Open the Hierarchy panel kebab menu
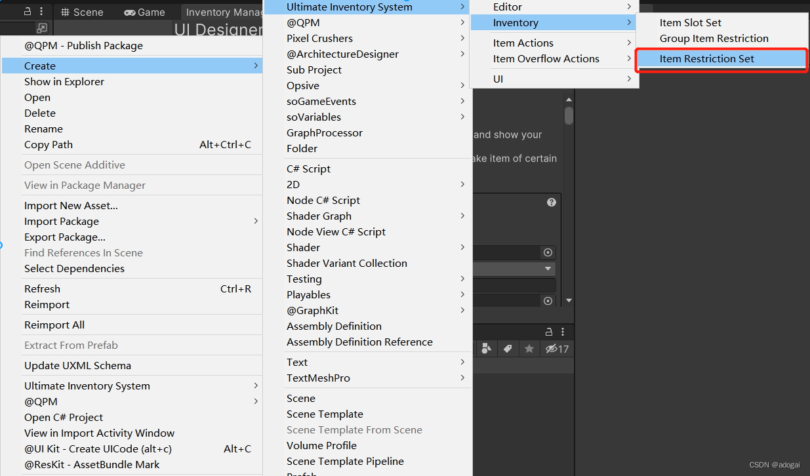 pos(41,12)
